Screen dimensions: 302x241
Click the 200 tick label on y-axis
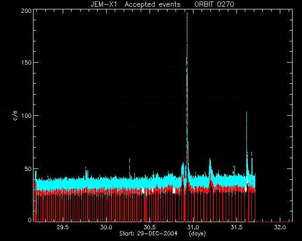click(x=26, y=11)
